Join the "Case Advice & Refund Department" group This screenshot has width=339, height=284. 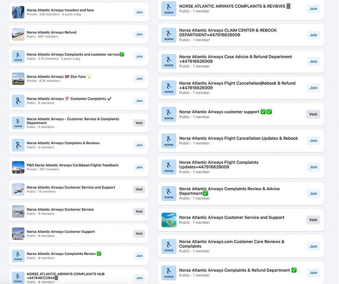313,61
